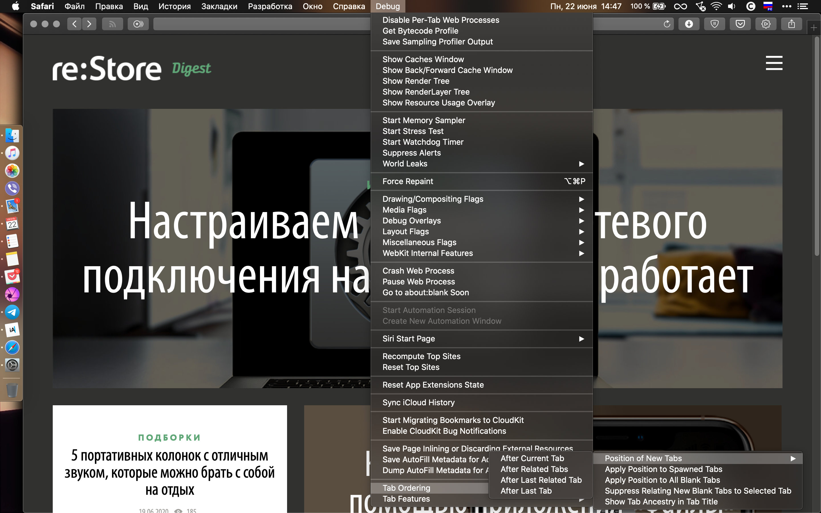Open Finder from the Dock
821x513 pixels.
12,135
